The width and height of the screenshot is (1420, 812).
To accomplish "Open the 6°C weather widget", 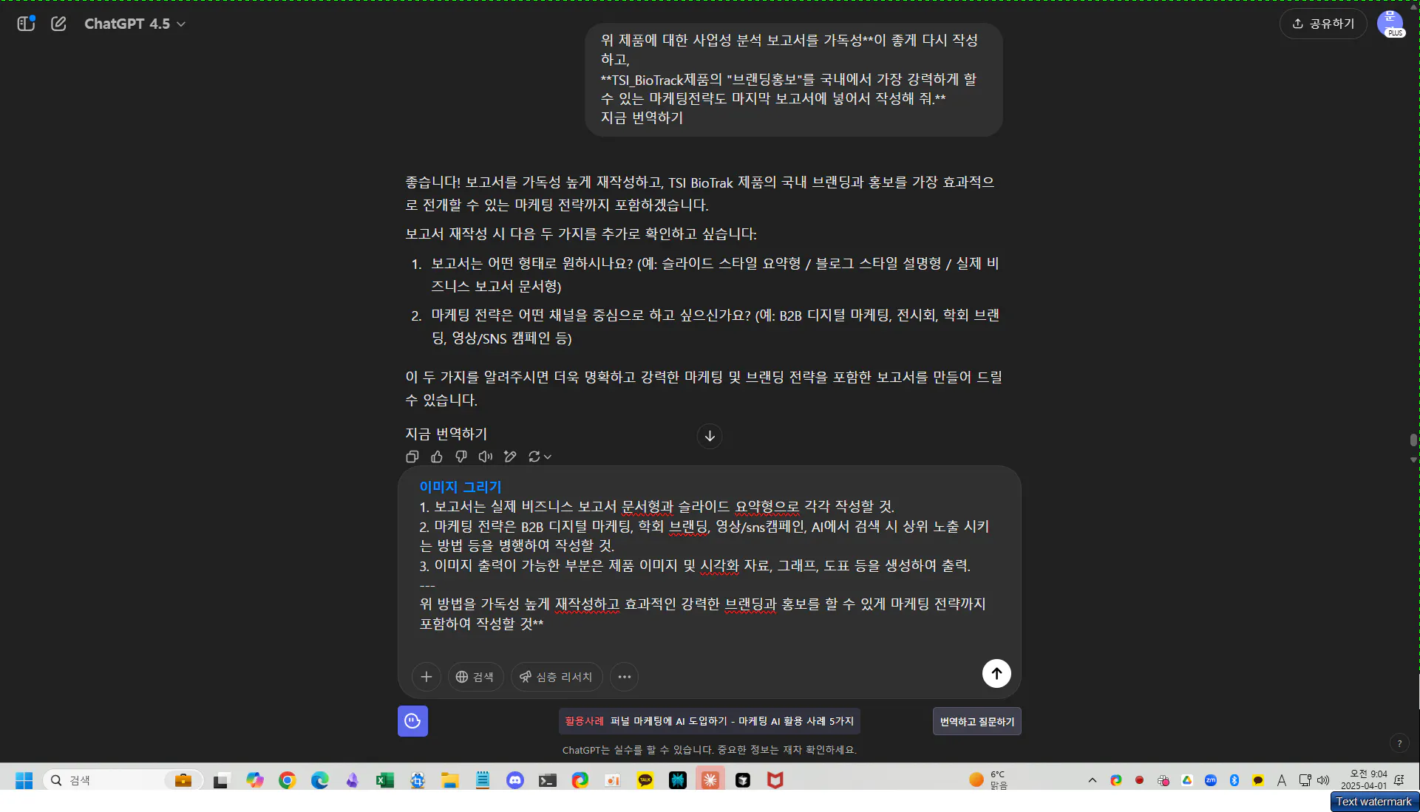I will pyautogui.click(x=988, y=780).
